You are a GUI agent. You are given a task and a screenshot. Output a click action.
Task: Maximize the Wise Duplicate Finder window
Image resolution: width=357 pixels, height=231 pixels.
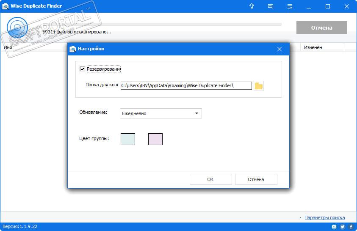328,6
